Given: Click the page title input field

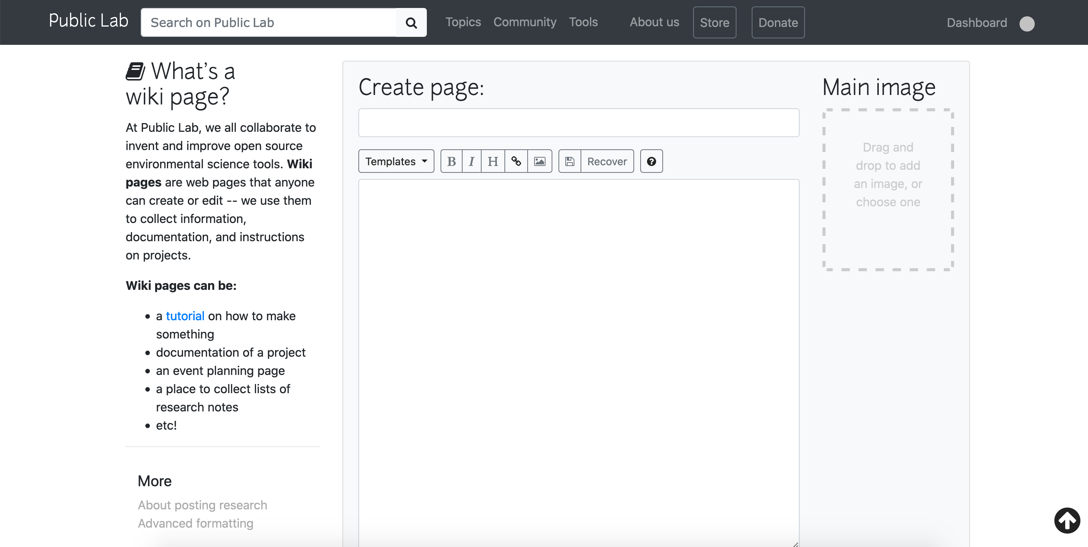Looking at the screenshot, I should [x=578, y=123].
